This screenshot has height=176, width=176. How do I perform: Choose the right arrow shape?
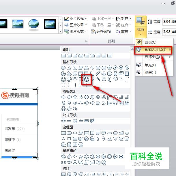[63, 97]
